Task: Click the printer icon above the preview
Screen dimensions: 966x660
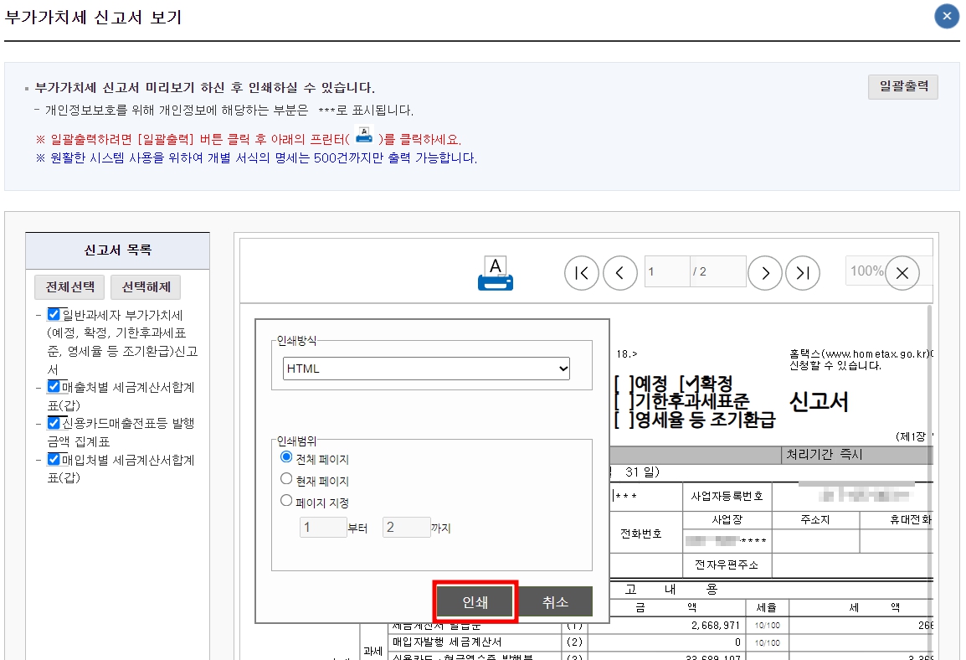Action: tap(496, 272)
